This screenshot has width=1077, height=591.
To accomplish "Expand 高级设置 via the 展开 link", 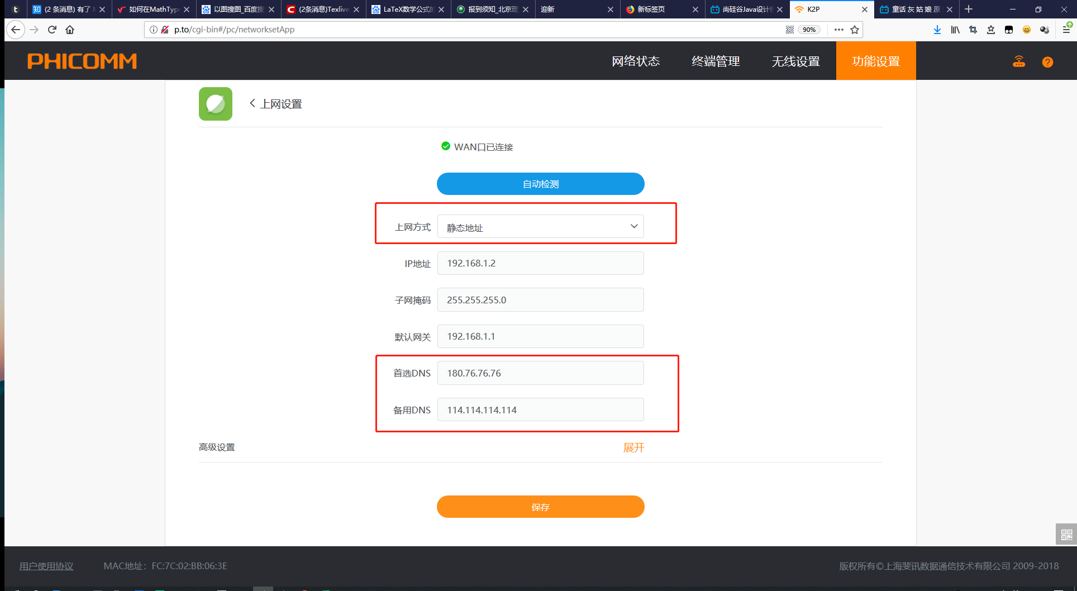I will pyautogui.click(x=633, y=447).
